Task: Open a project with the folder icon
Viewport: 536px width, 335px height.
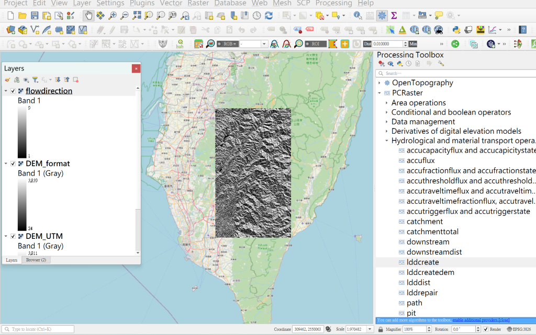Action: coord(23,15)
